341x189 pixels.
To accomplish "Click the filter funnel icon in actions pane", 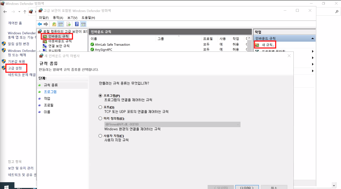I will click(x=257, y=51).
